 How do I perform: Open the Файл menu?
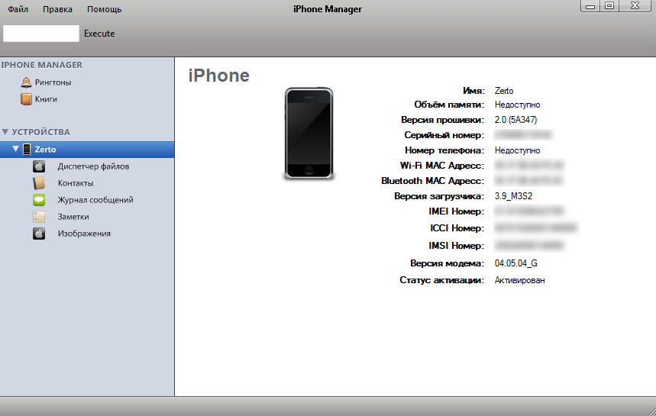(x=18, y=9)
